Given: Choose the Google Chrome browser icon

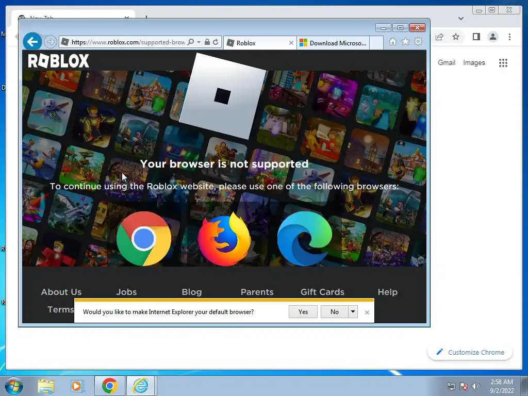Looking at the screenshot, I should coord(144,238).
